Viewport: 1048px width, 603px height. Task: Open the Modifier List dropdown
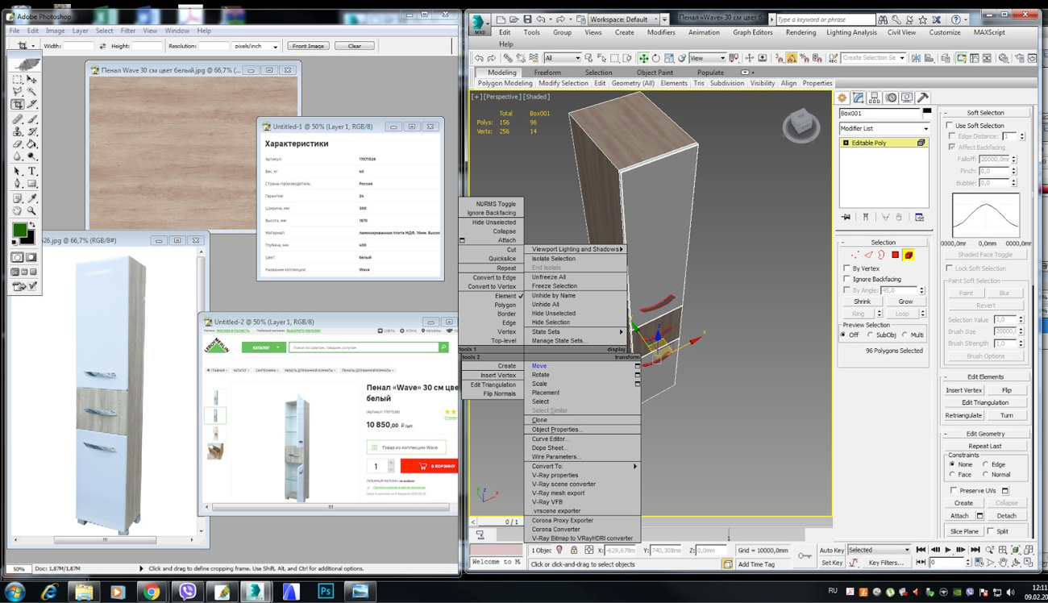[x=884, y=128]
